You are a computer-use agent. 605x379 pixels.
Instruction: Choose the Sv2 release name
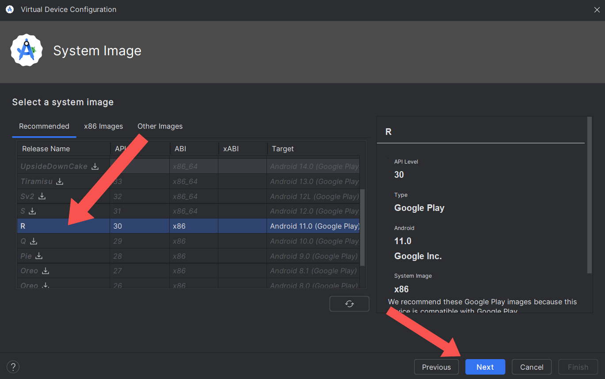pyautogui.click(x=27, y=196)
